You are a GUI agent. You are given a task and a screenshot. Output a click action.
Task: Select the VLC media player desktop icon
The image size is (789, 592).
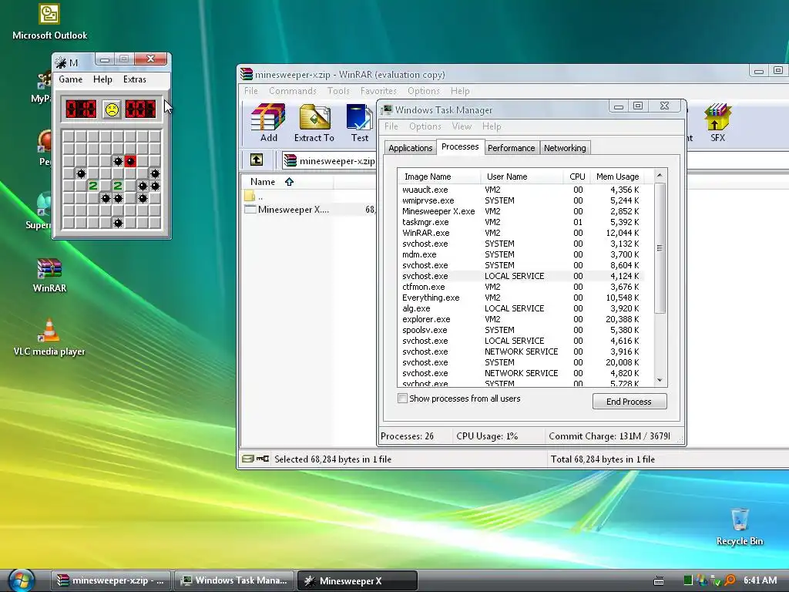point(49,338)
